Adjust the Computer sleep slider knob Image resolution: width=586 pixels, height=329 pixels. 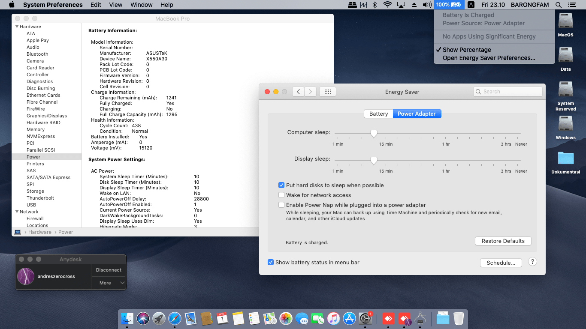(374, 134)
